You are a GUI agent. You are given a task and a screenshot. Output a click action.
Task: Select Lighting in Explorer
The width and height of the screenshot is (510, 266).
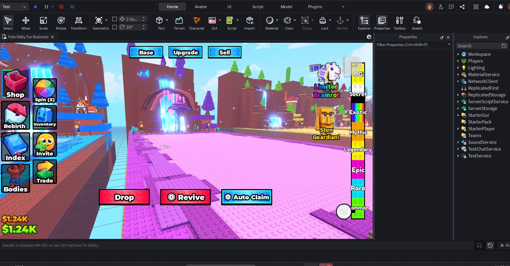pos(476,68)
